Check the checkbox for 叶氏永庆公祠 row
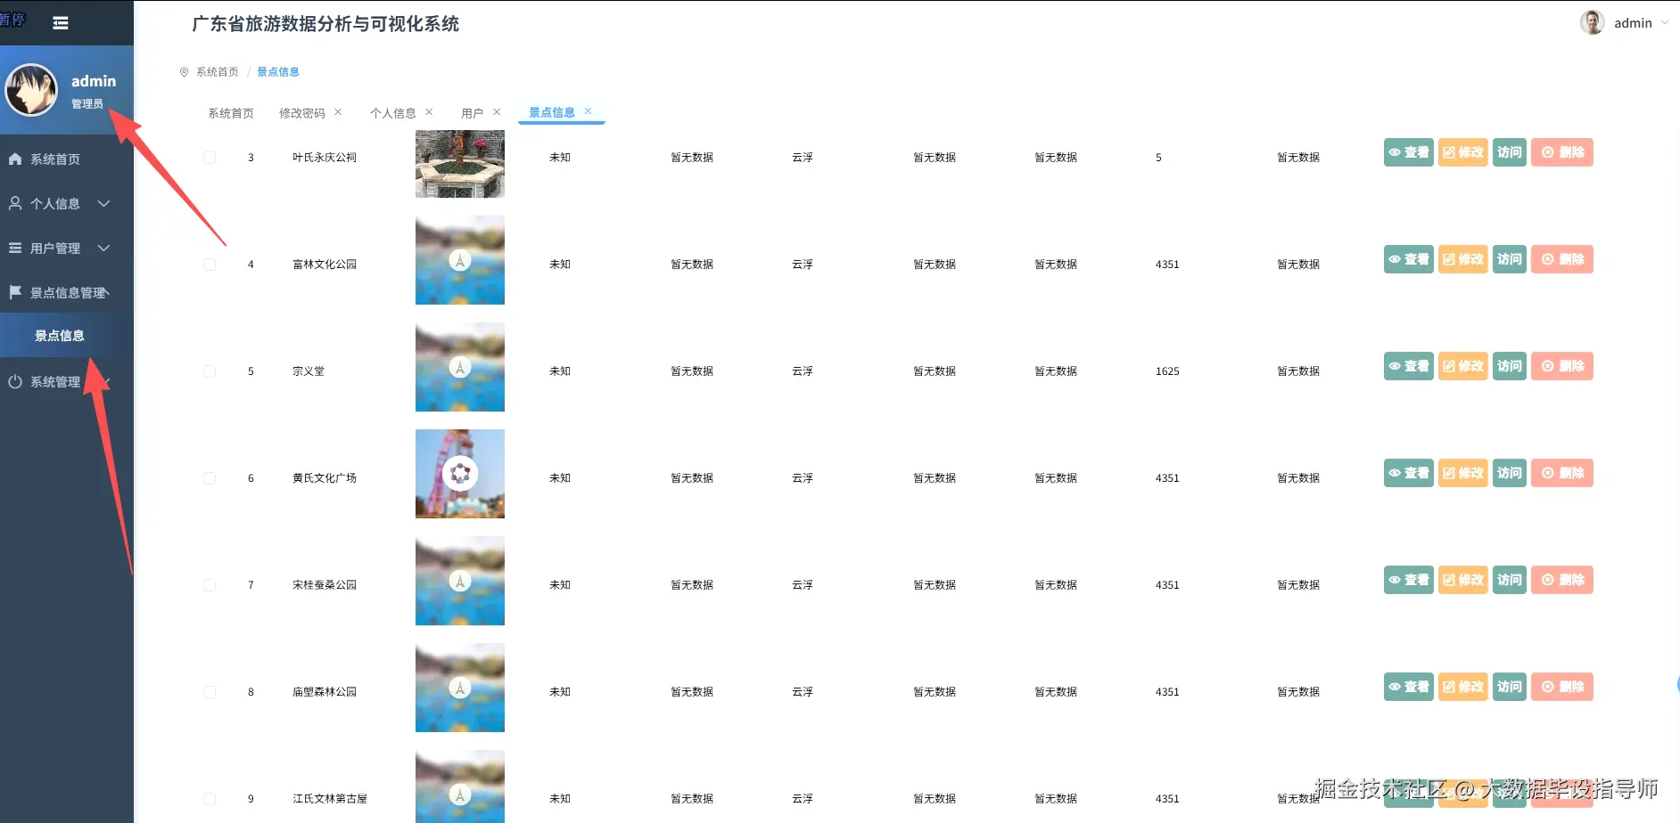The width and height of the screenshot is (1680, 823). 210,157
